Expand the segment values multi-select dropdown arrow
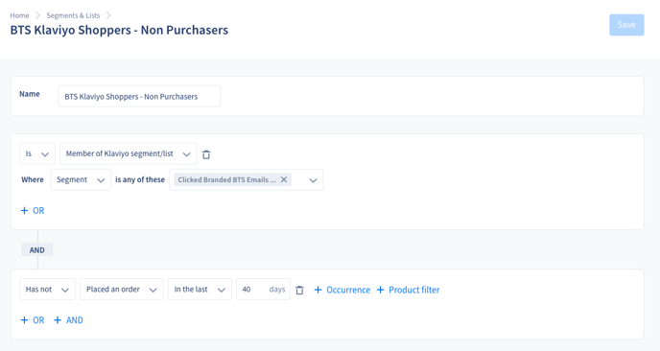The width and height of the screenshot is (660, 351). coord(313,180)
